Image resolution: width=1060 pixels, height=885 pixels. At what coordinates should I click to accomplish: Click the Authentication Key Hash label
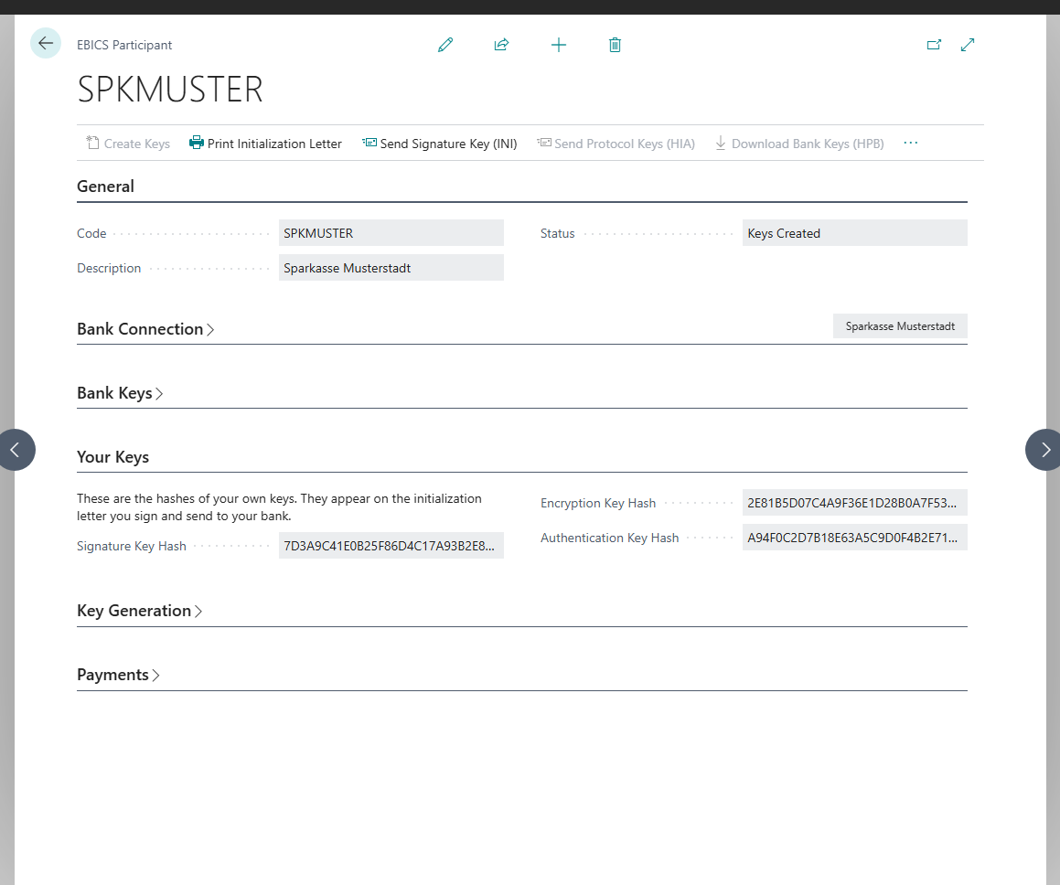coord(609,538)
